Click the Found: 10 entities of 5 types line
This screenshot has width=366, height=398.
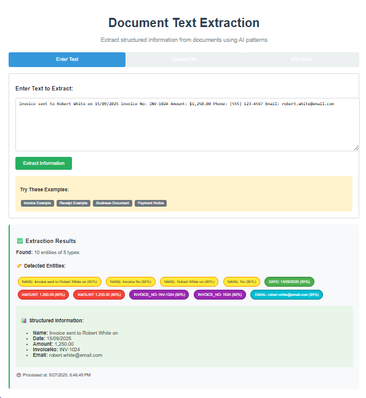(x=48, y=252)
